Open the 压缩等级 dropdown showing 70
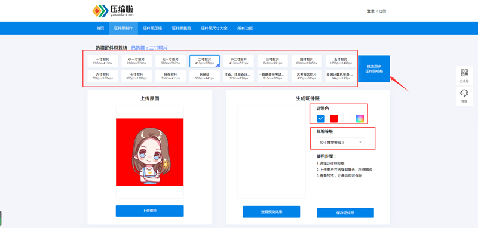 coord(341,142)
